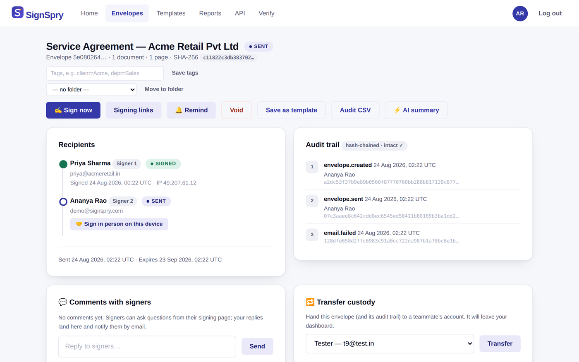Click Ananya Rao's hollow pending status circle
This screenshot has width=579, height=362.
[x=63, y=202]
